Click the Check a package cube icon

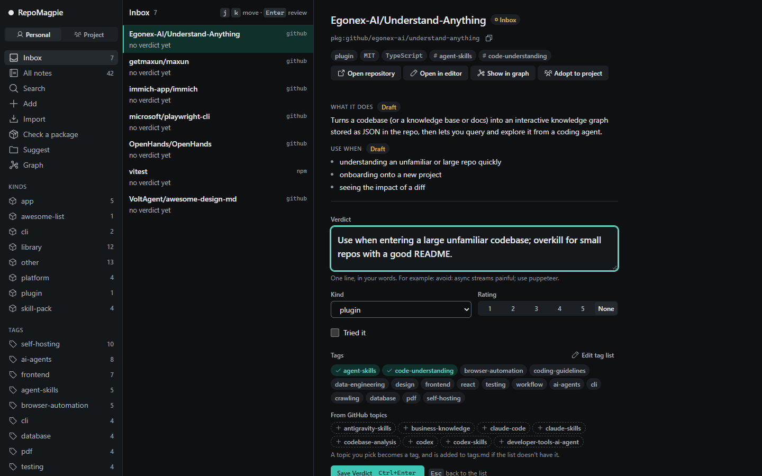pyautogui.click(x=14, y=134)
